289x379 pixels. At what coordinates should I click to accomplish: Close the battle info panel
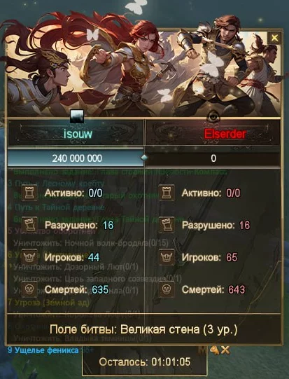(x=274, y=38)
